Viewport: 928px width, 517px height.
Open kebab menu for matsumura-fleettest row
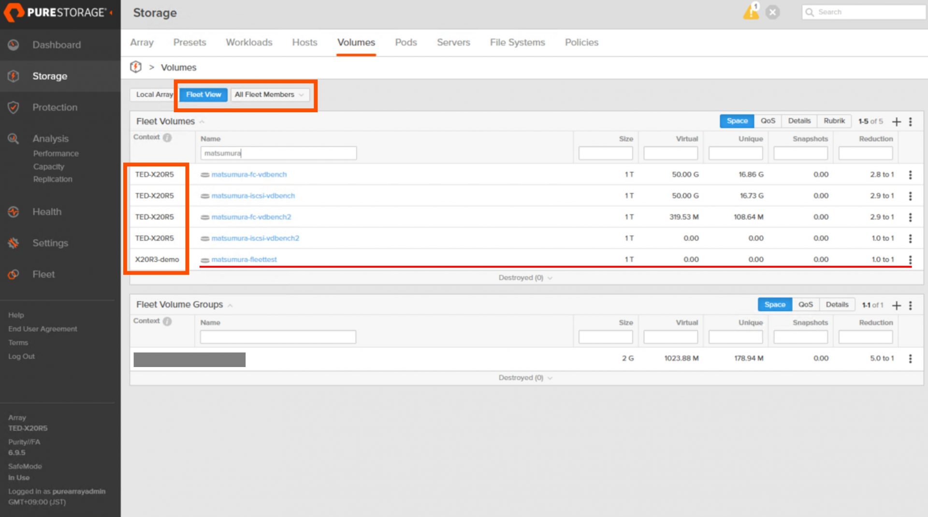click(x=910, y=260)
